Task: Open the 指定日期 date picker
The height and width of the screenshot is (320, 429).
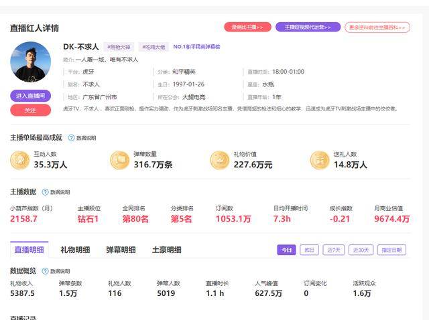Action: coord(391,250)
